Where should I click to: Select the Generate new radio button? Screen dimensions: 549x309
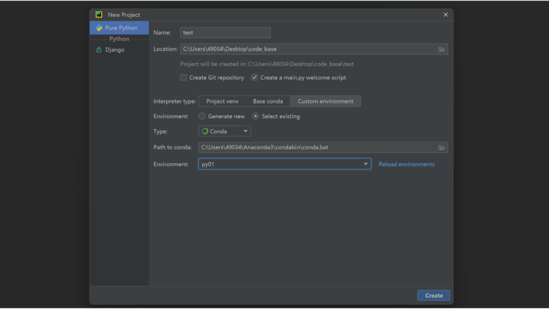coord(202,116)
